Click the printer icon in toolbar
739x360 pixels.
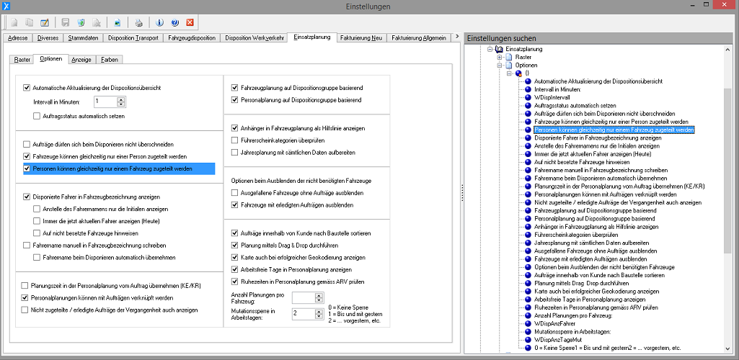click(139, 23)
